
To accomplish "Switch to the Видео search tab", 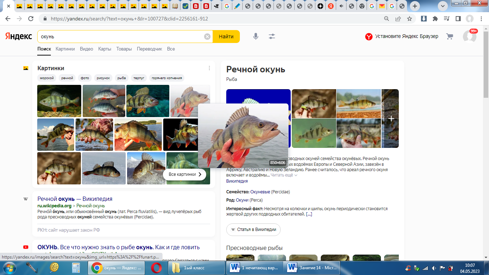I will [86, 49].
